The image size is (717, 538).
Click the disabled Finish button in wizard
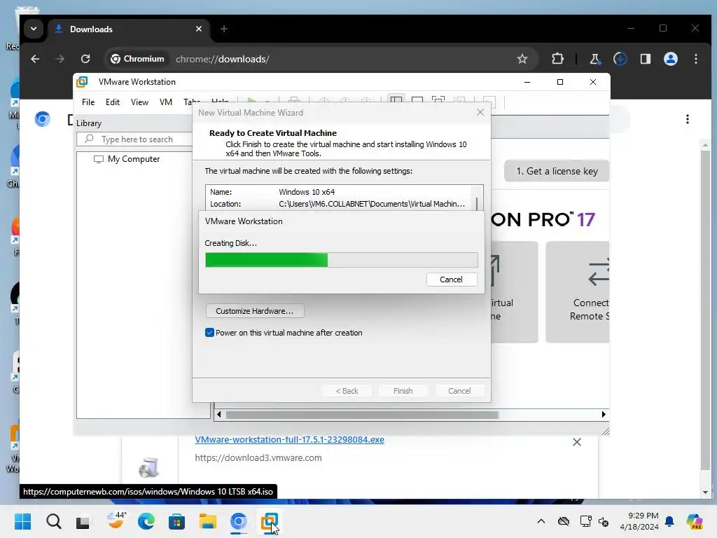pos(403,391)
